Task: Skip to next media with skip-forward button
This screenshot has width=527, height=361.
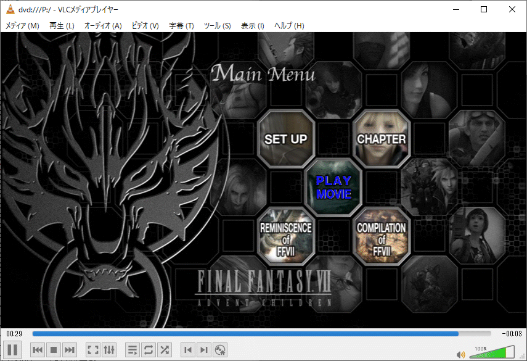Action: [x=70, y=350]
